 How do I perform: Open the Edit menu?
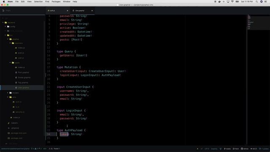[x=23, y=2]
